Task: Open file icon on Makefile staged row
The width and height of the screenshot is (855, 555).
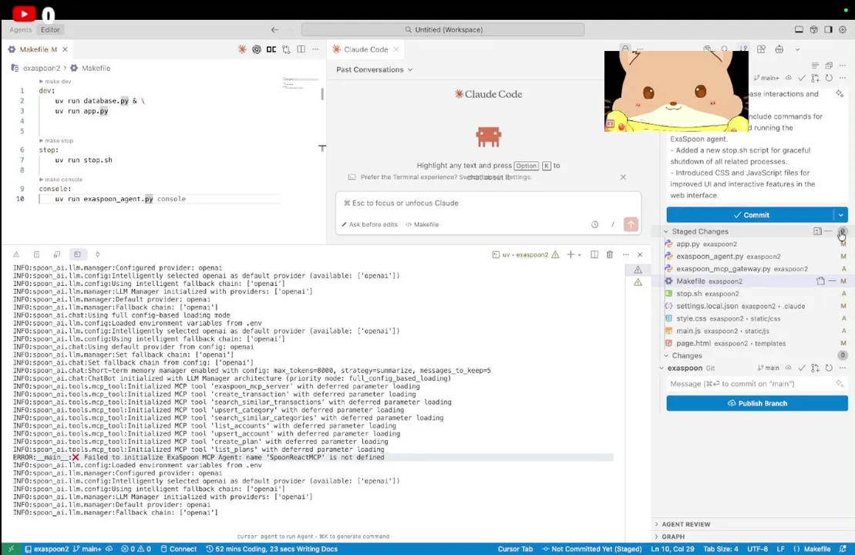Action: point(820,281)
